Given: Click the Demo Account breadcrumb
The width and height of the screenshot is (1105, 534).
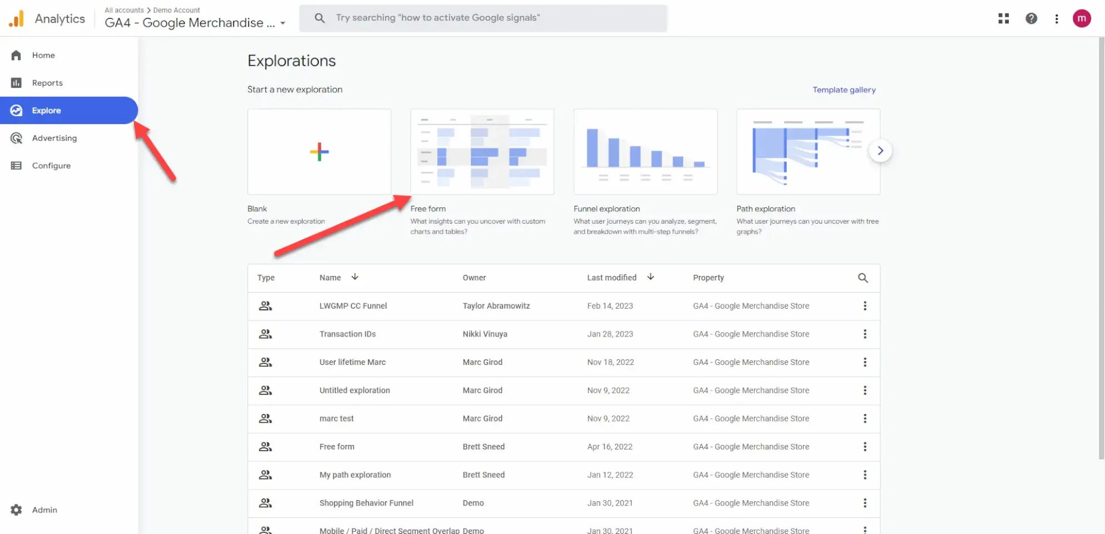Looking at the screenshot, I should (176, 10).
